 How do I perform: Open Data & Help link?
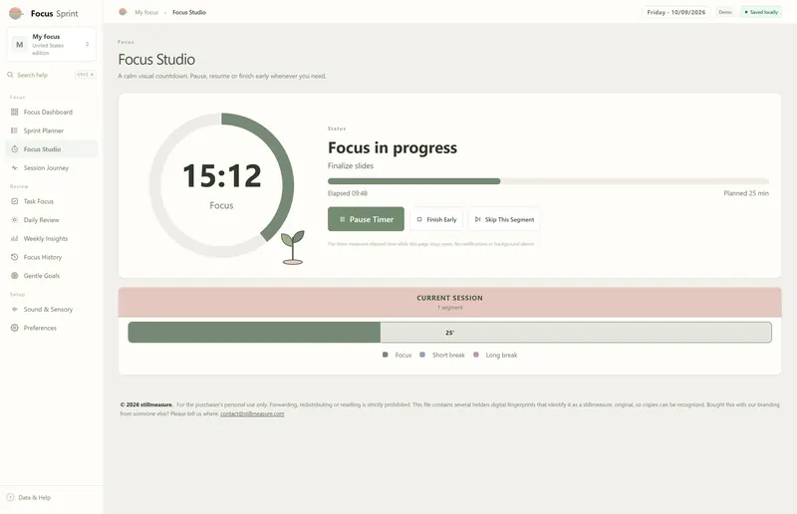click(35, 497)
